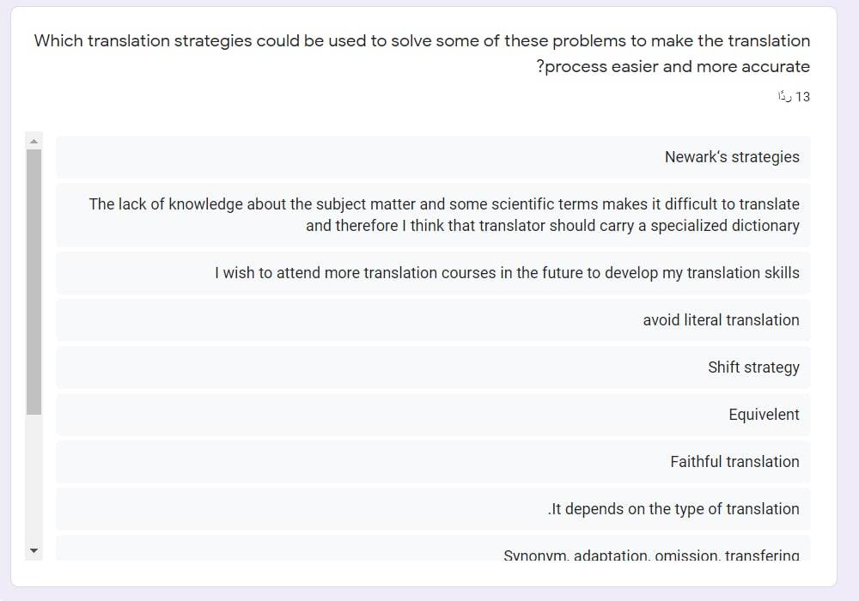Select the response about specialized dictionary
This screenshot has height=601, width=859.
coord(433,215)
